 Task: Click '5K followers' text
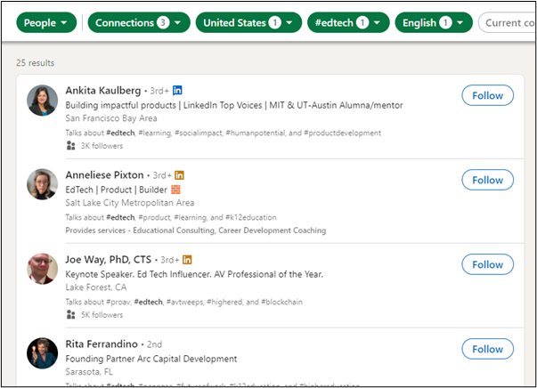pyautogui.click(x=102, y=315)
